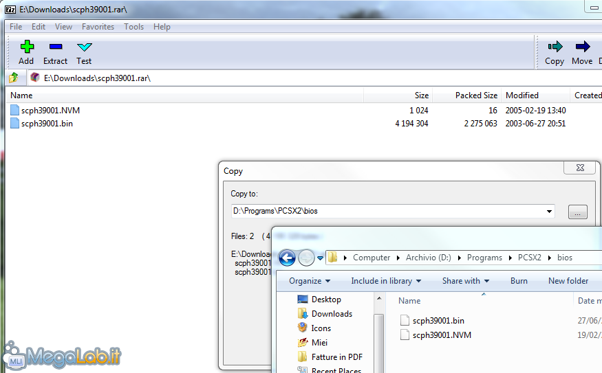Expand arrow after Programs in breadcrumb
Viewport: 602px width, 373px height.
(510, 258)
